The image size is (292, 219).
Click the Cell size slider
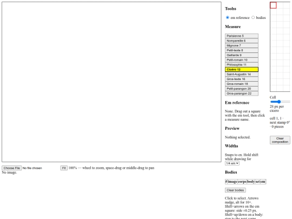pos(280,102)
